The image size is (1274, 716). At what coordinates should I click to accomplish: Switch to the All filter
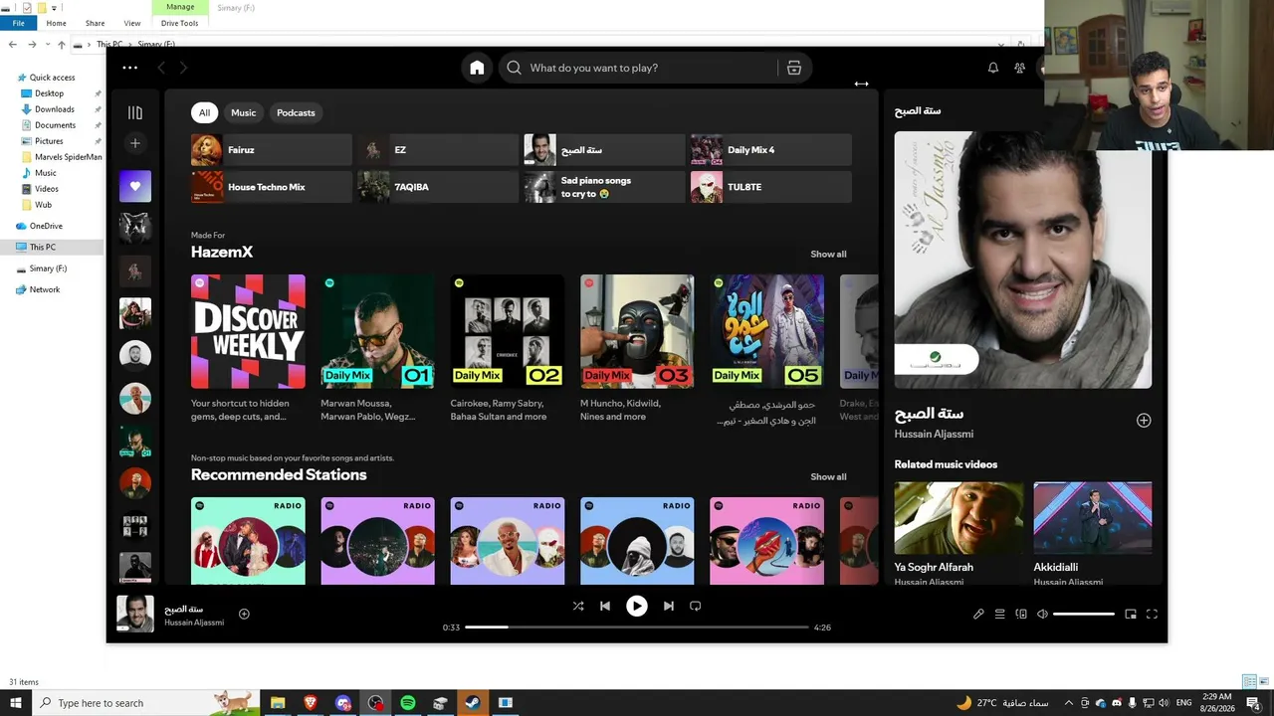[x=204, y=112]
